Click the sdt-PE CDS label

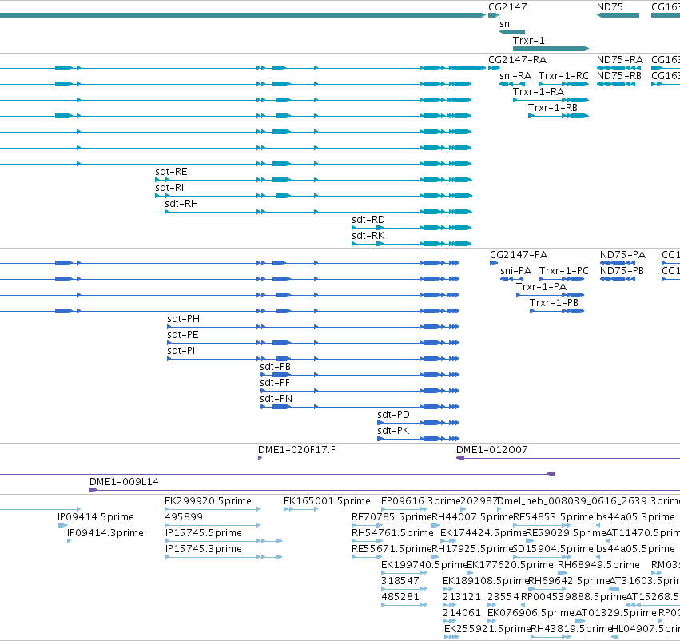pyautogui.click(x=183, y=335)
